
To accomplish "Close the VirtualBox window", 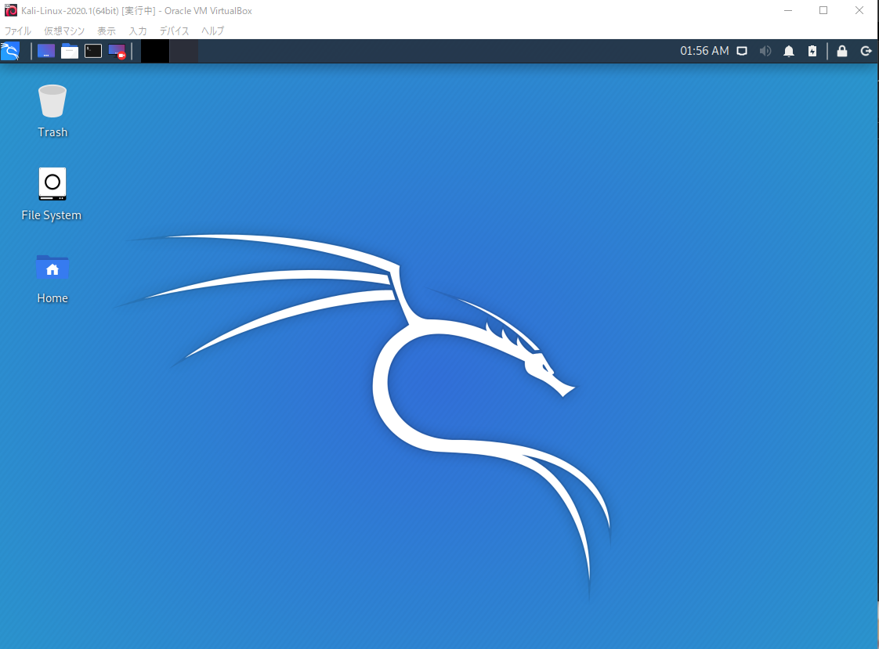I will (859, 11).
